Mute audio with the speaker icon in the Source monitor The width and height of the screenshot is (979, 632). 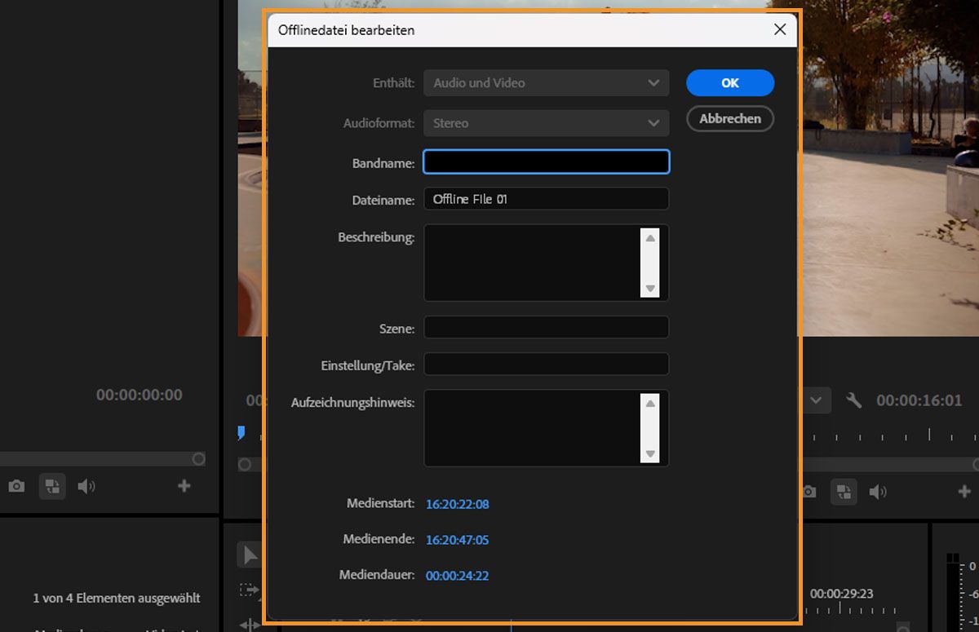[x=87, y=486]
